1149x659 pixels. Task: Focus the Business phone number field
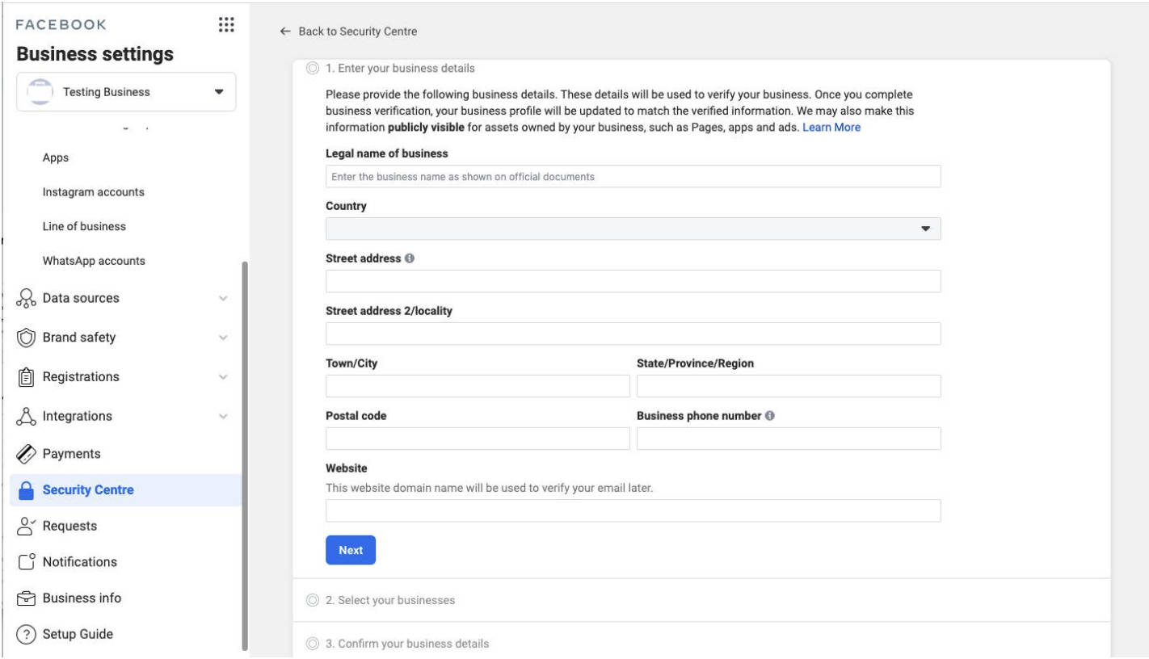[x=789, y=439]
